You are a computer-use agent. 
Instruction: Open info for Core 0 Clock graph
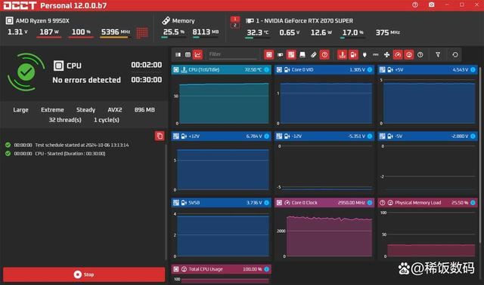click(370, 203)
